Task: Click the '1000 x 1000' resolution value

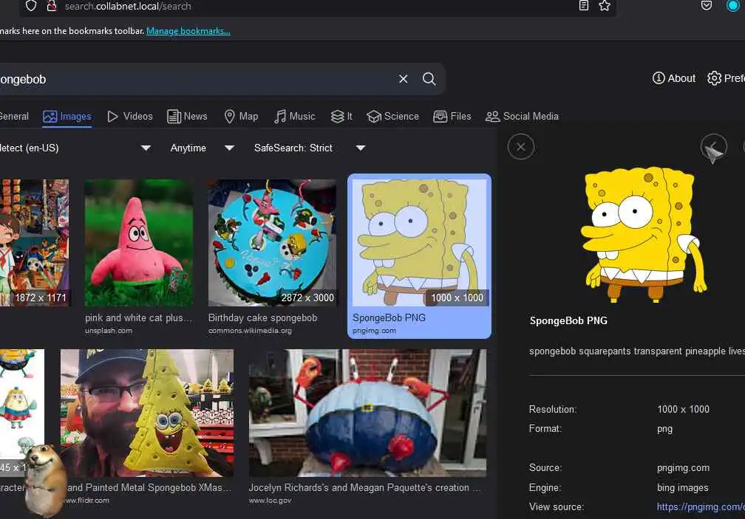Action: (683, 410)
